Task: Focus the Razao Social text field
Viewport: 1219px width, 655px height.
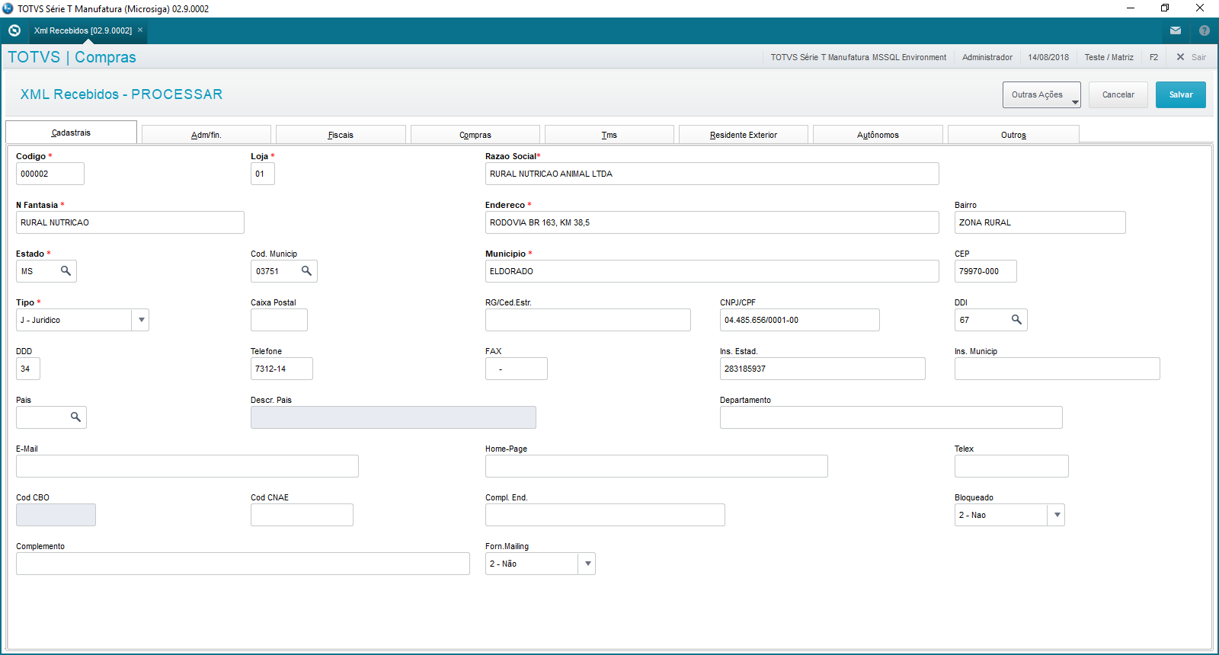Action: tap(712, 174)
